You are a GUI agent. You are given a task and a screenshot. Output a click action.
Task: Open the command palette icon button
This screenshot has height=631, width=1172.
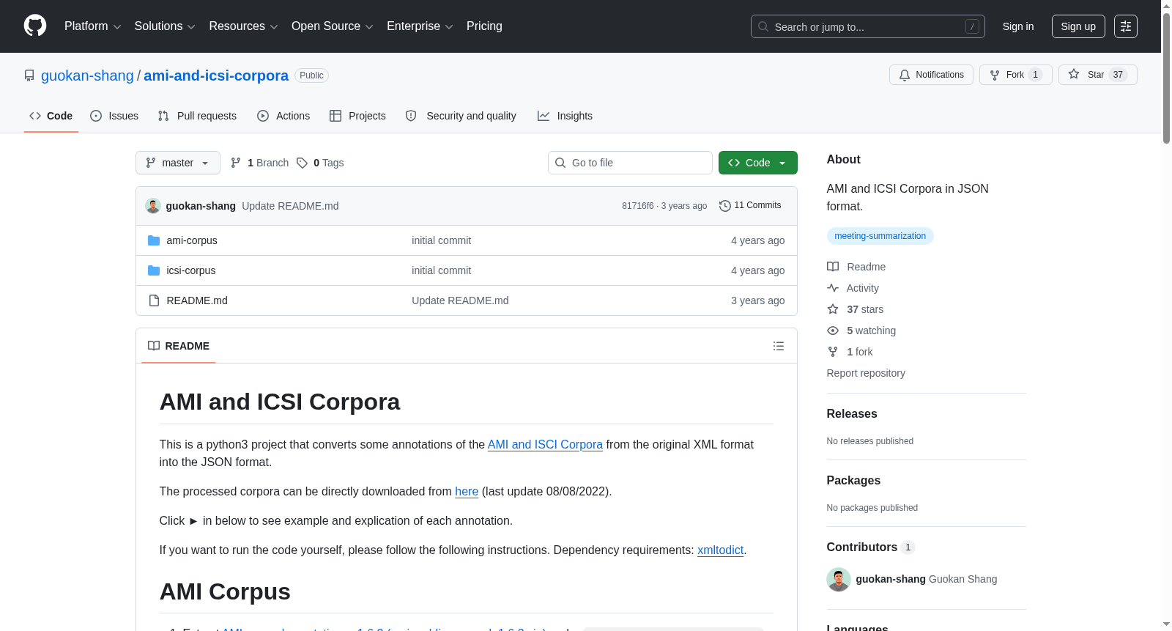(x=1126, y=26)
